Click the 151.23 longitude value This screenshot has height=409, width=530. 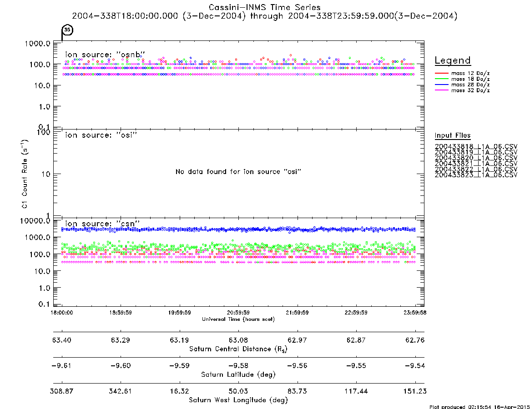coord(415,391)
